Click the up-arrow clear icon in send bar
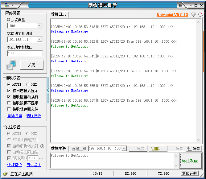The width and height of the screenshot is (206, 179). pos(189,149)
